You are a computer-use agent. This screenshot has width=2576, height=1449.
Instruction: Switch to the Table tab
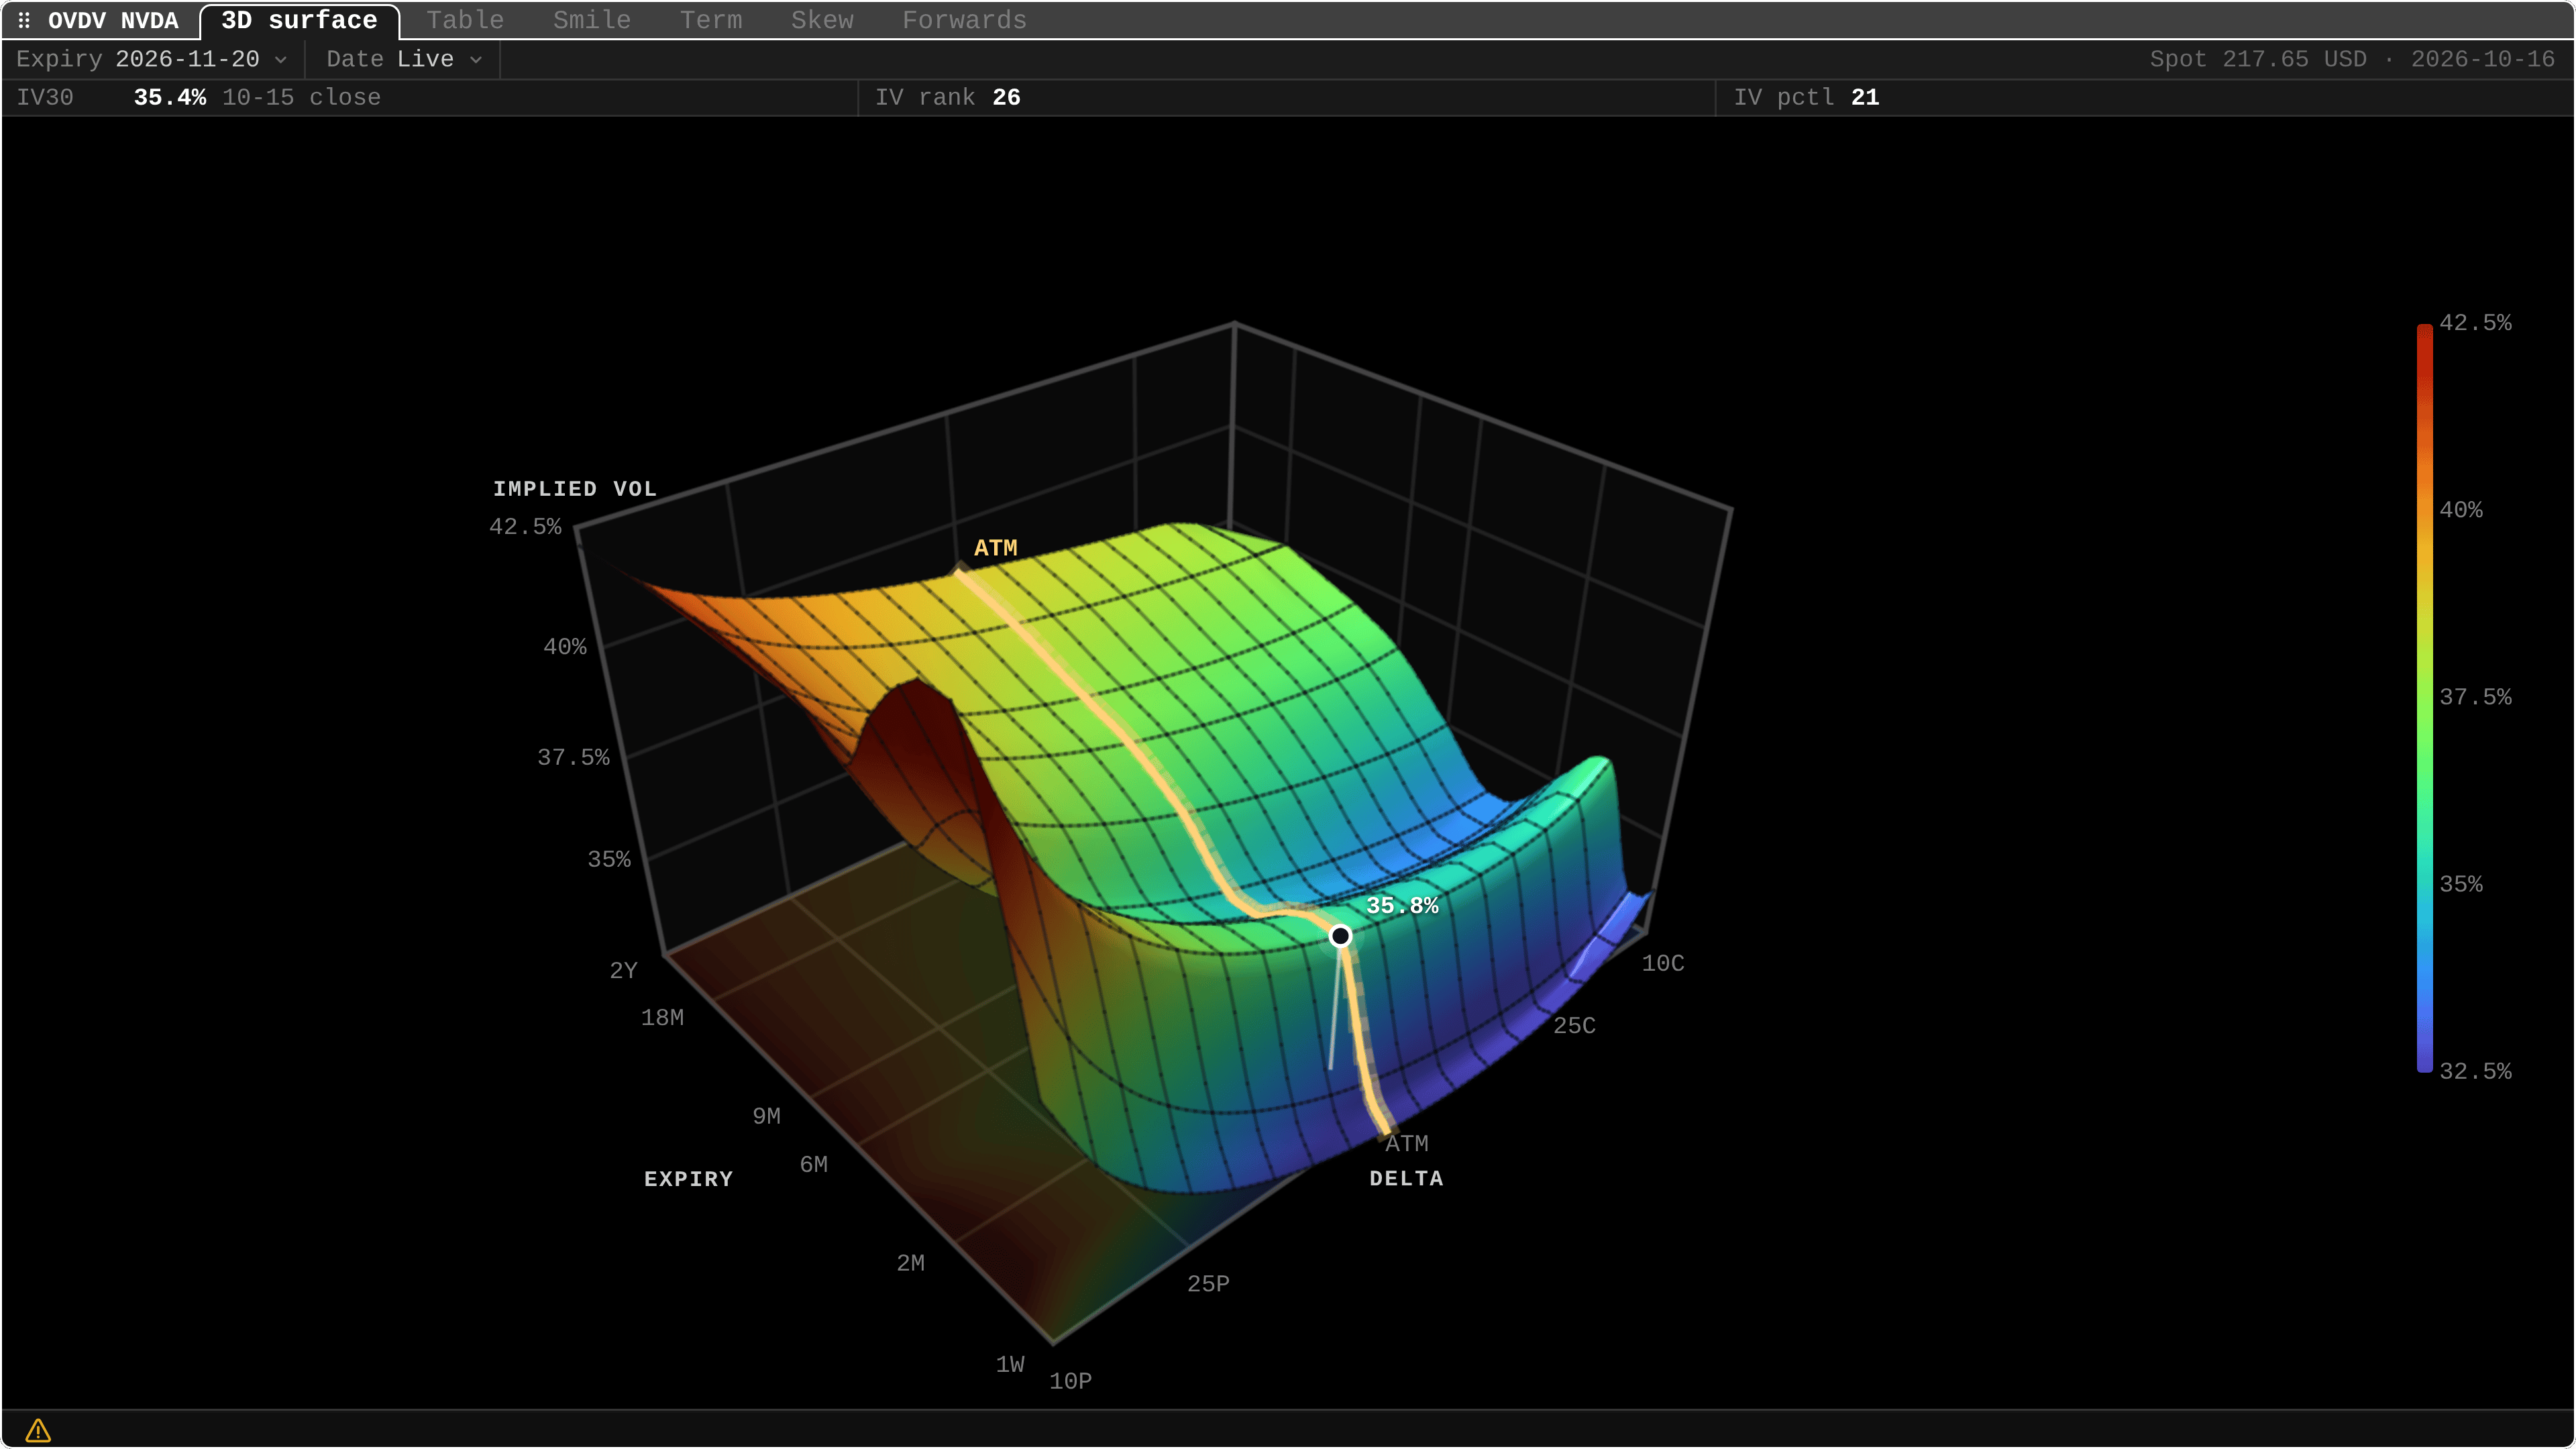click(465, 20)
